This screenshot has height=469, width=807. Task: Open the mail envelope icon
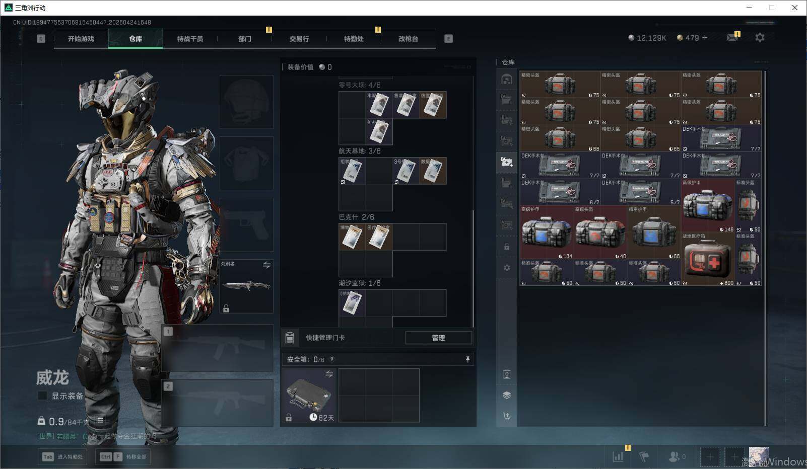732,38
